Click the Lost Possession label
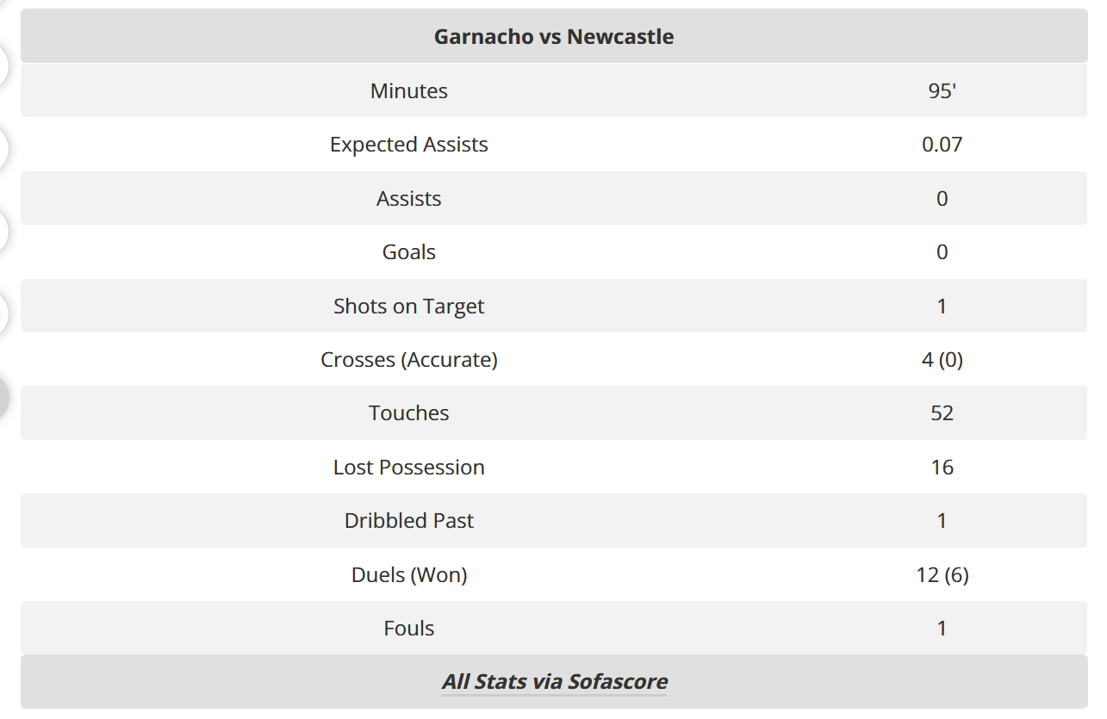 [409, 468]
